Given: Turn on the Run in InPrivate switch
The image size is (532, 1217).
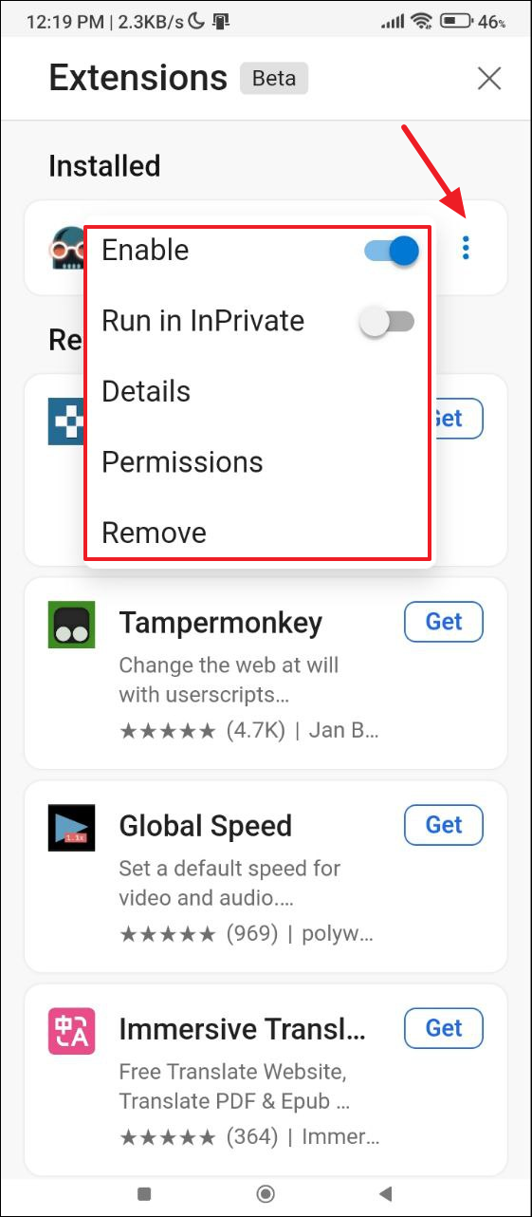Looking at the screenshot, I should pos(388,323).
